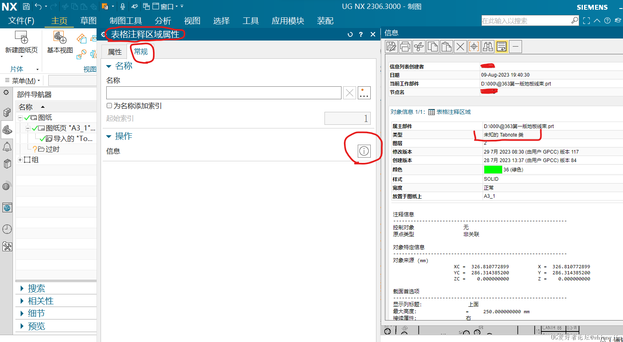623x342 pixels.
Task: Open the Part Navigator sidebar tab
Action: click(7, 130)
